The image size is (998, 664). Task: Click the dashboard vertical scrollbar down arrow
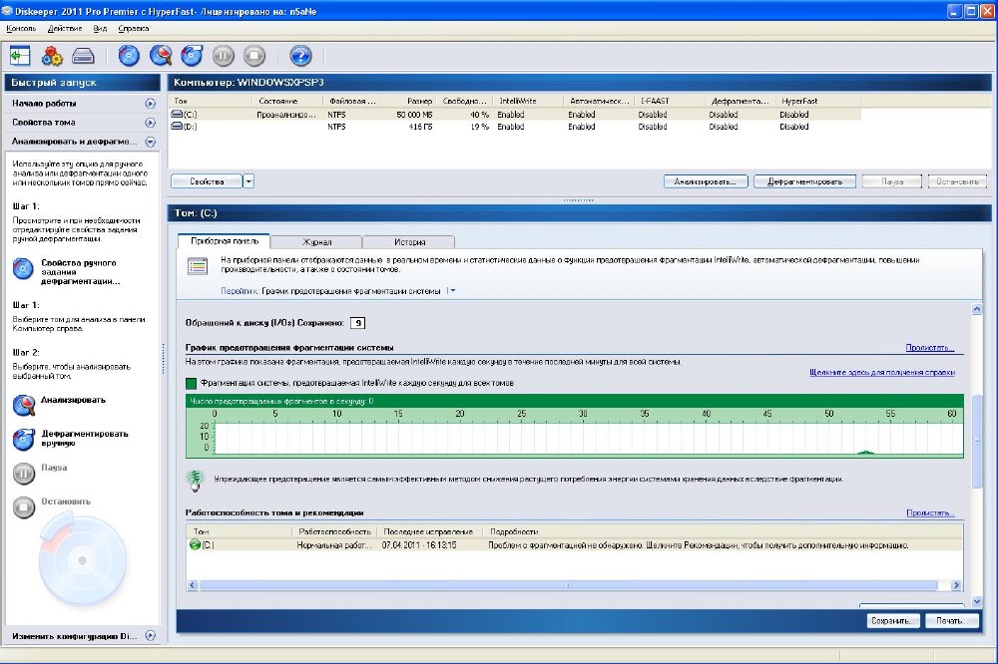tap(977, 601)
